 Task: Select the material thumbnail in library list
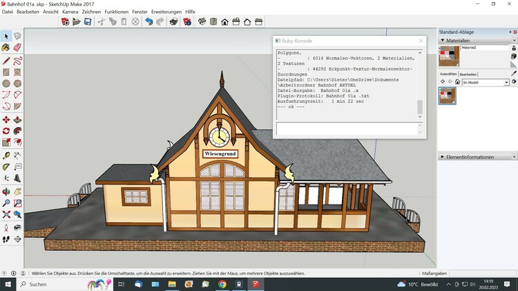pyautogui.click(x=448, y=95)
